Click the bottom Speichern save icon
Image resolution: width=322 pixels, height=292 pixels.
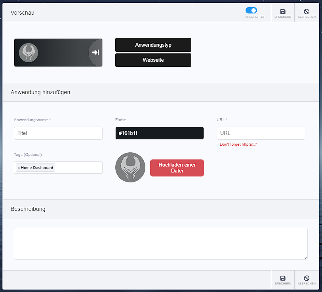coord(282,278)
